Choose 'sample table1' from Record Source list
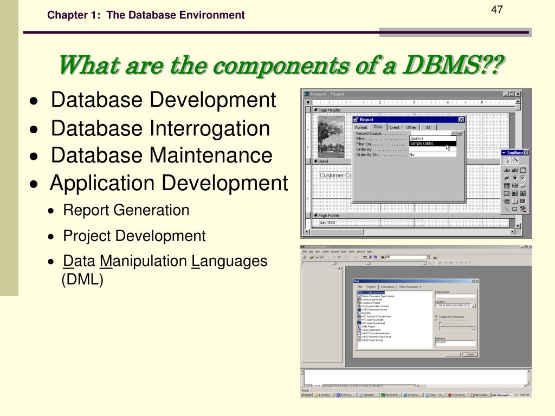The width and height of the screenshot is (555, 416). [433, 144]
